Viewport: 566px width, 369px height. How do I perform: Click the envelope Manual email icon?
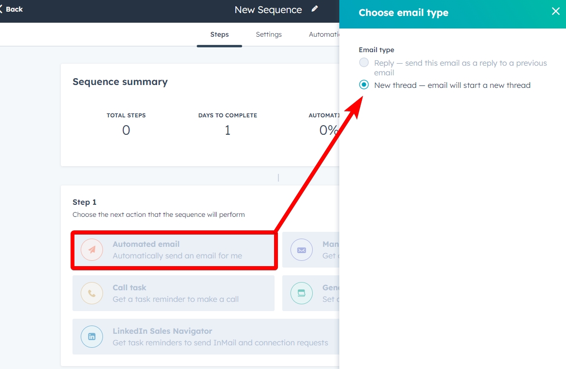tap(302, 250)
